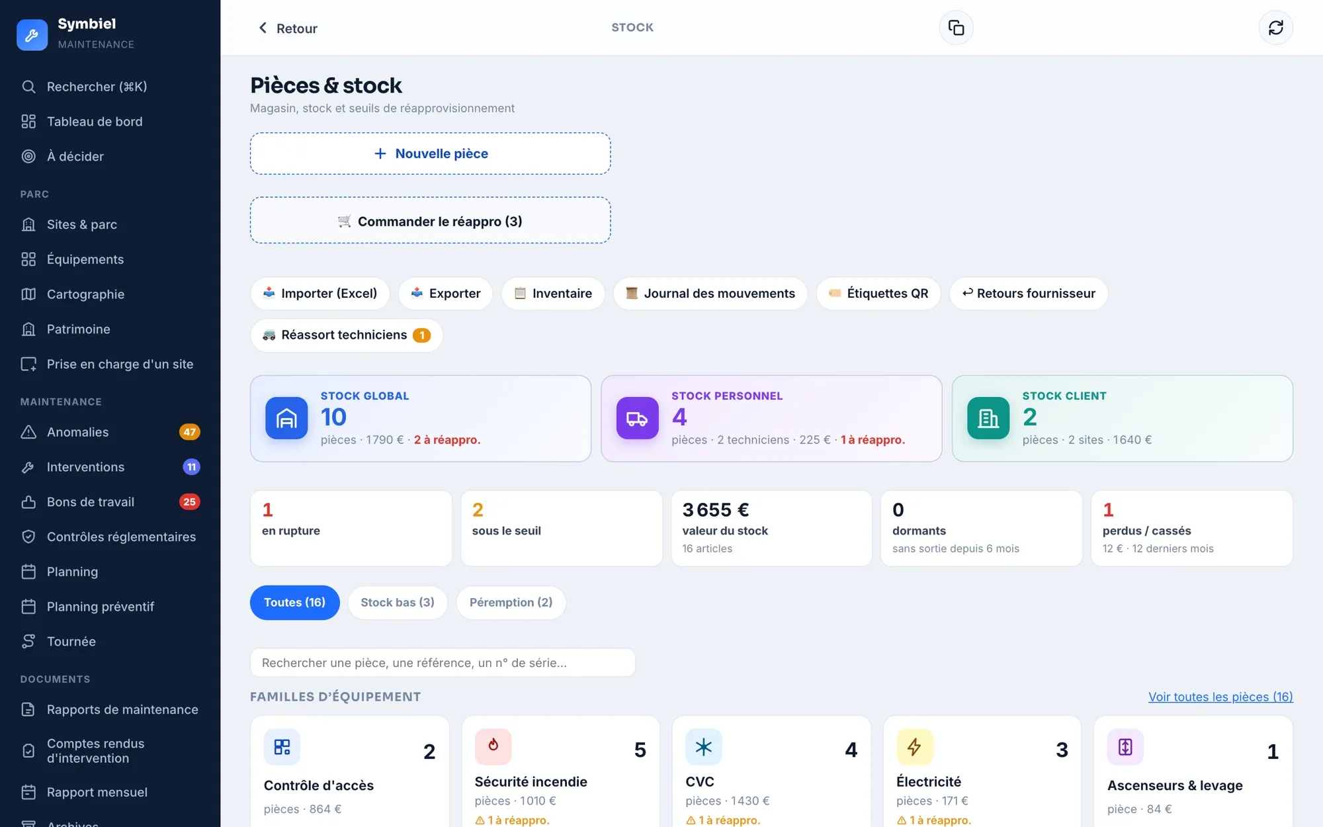Click the Sécurité incendie flame icon

tap(493, 747)
